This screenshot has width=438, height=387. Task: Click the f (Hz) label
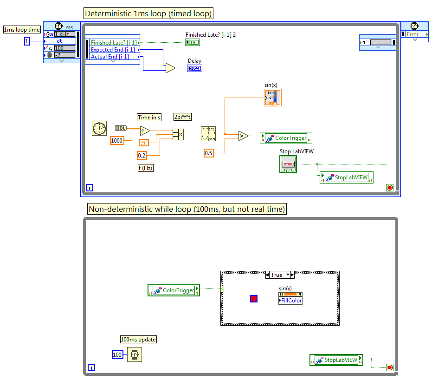(146, 168)
